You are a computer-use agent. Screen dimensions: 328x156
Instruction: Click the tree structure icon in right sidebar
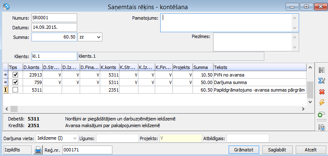[x=321, y=70]
